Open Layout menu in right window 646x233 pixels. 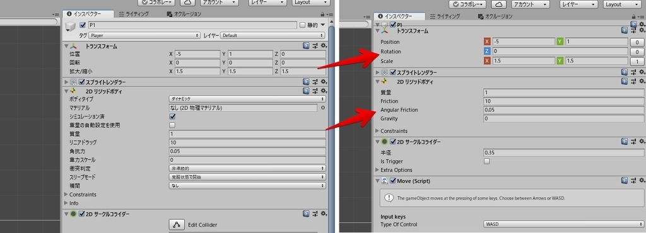623,4
